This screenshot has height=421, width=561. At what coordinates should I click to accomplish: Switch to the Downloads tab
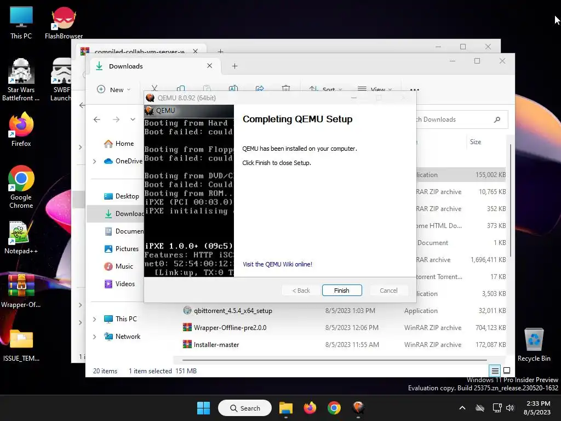click(156, 66)
